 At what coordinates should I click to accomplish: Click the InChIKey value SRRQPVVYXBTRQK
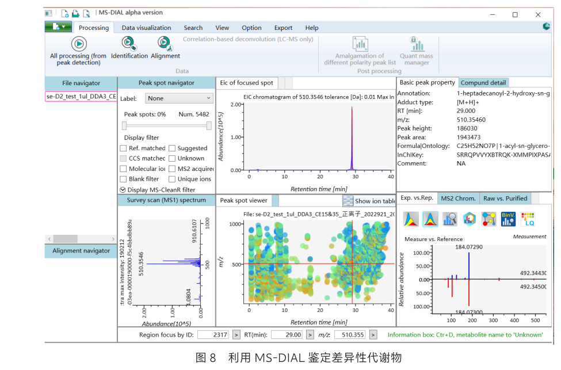[503, 155]
